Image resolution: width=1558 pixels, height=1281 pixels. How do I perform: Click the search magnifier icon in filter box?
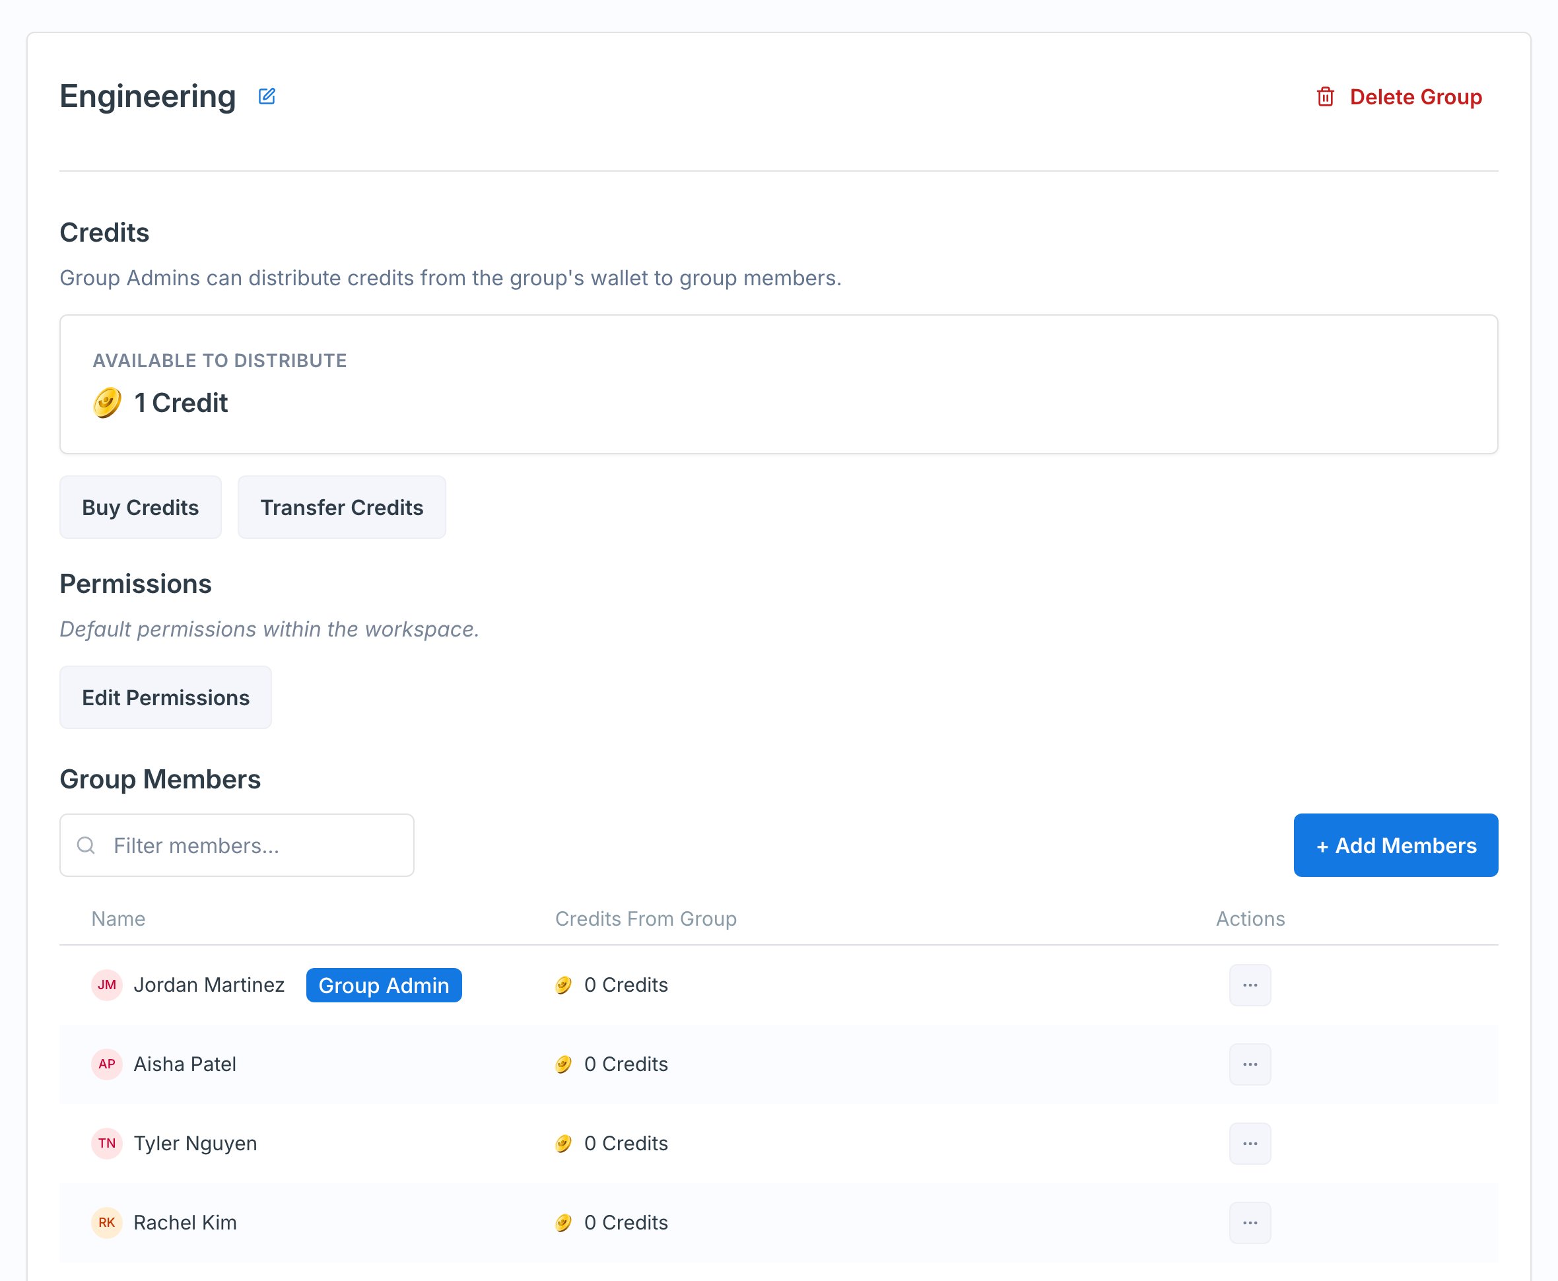pos(86,845)
